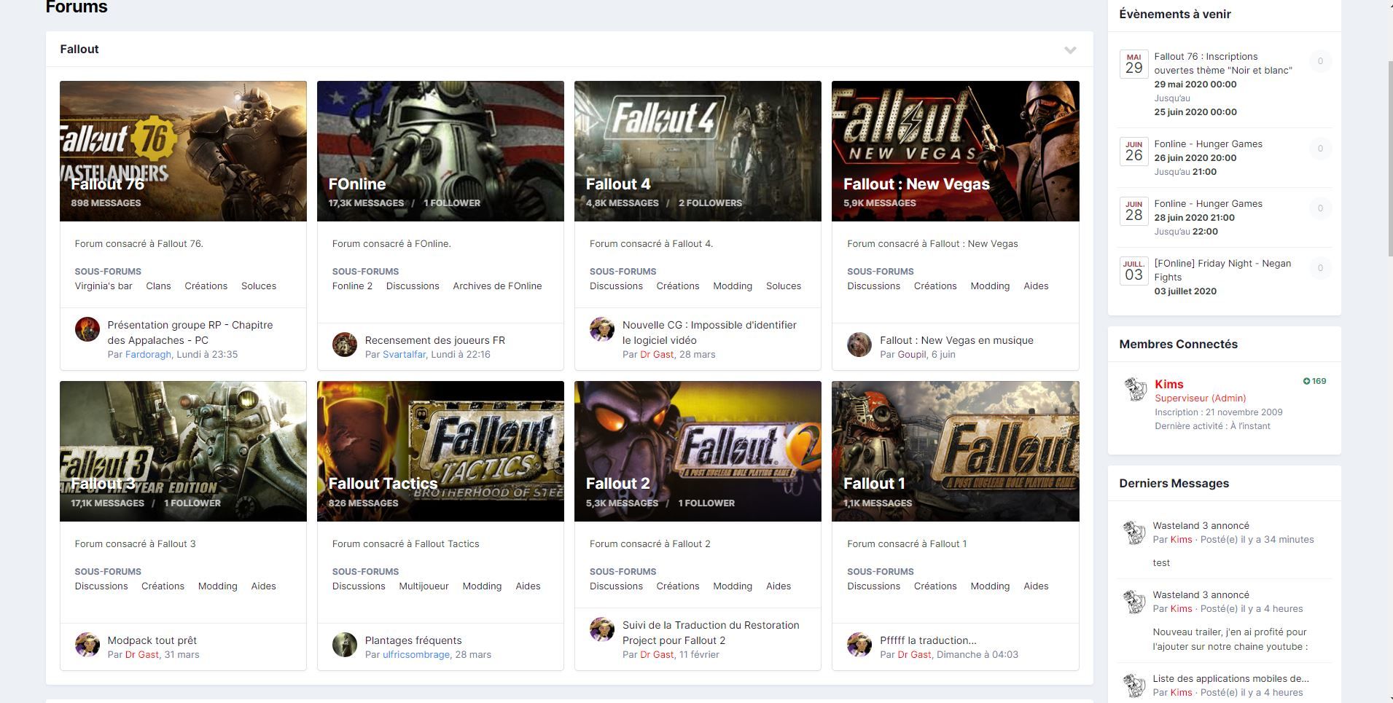The image size is (1393, 703).
Task: Open the Fallout : New Vegas banner
Action: click(956, 152)
